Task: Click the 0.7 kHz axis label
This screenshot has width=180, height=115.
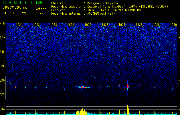Action: click(3, 95)
